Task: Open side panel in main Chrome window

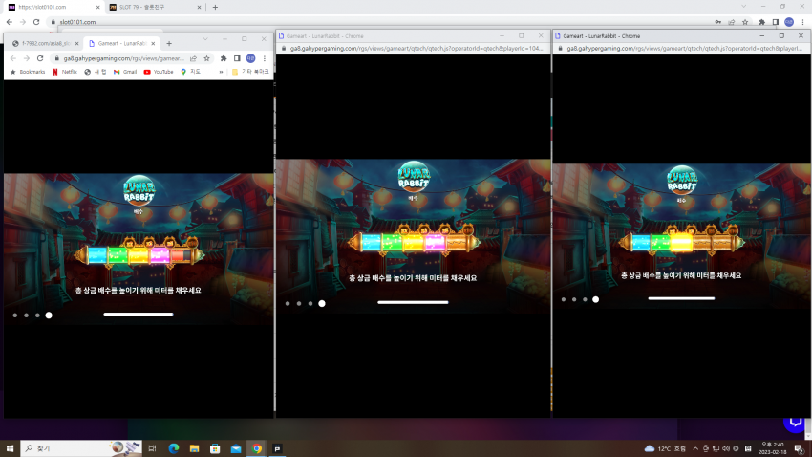Action: click(776, 22)
